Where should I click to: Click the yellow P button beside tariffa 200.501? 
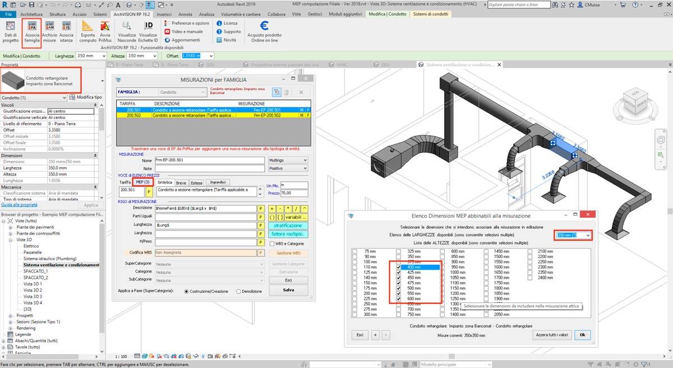click(149, 191)
